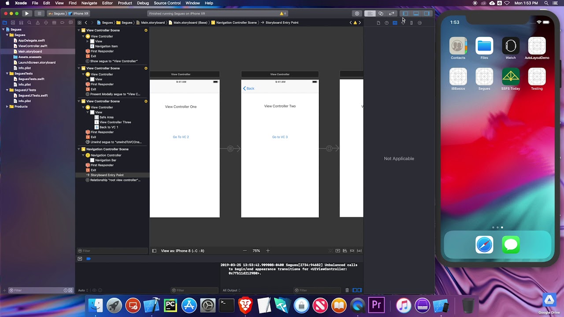Collapse the SeguesTests group

tap(7, 74)
